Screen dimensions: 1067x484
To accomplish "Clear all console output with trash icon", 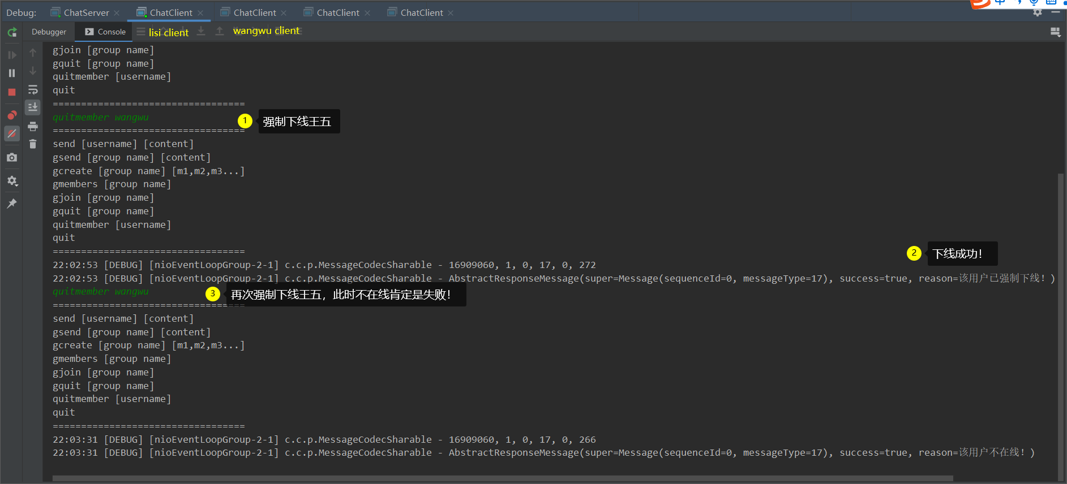I will coord(33,144).
